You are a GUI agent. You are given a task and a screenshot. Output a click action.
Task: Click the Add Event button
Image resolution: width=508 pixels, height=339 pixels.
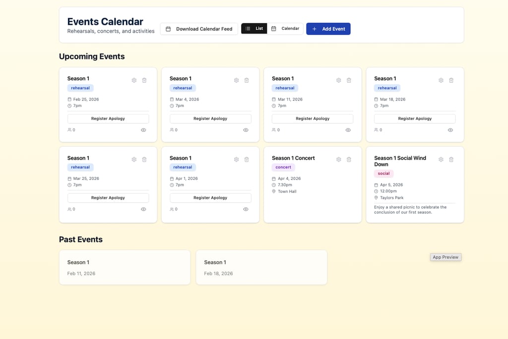click(x=328, y=29)
